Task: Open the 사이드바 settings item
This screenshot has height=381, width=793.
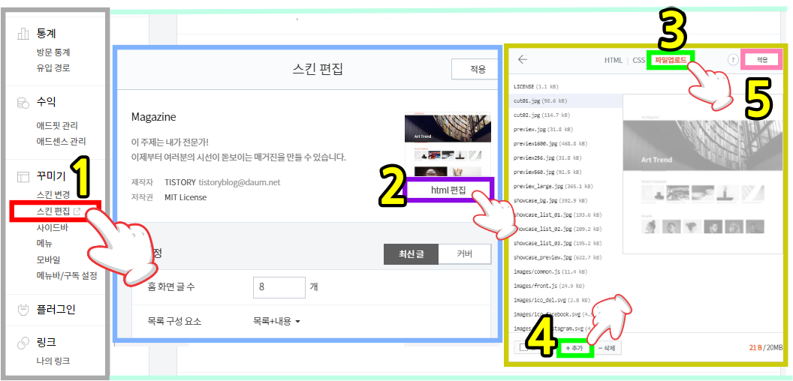Action: (52, 227)
